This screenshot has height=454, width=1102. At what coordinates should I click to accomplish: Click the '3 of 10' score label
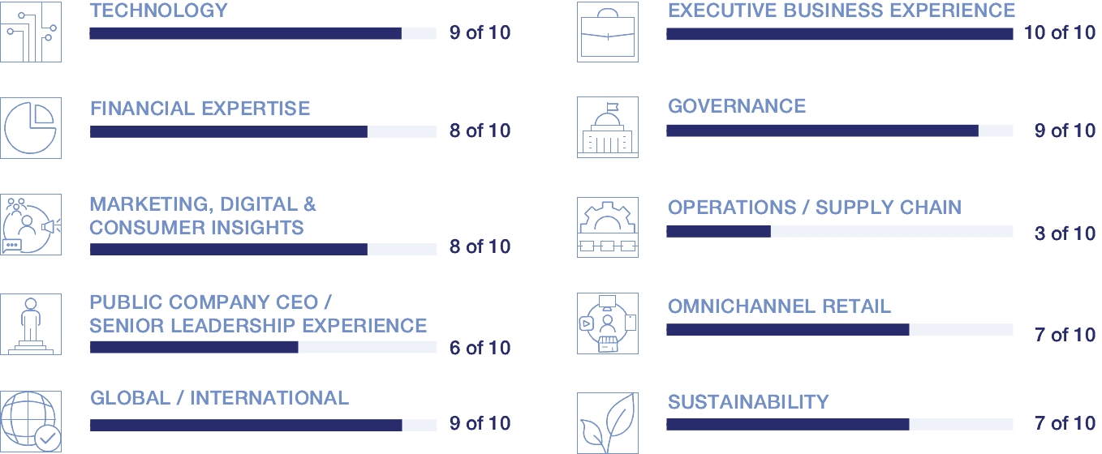tap(1065, 233)
